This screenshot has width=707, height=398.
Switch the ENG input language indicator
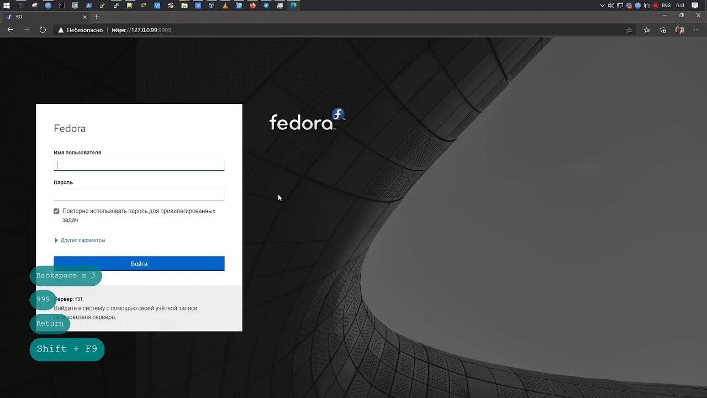point(666,6)
